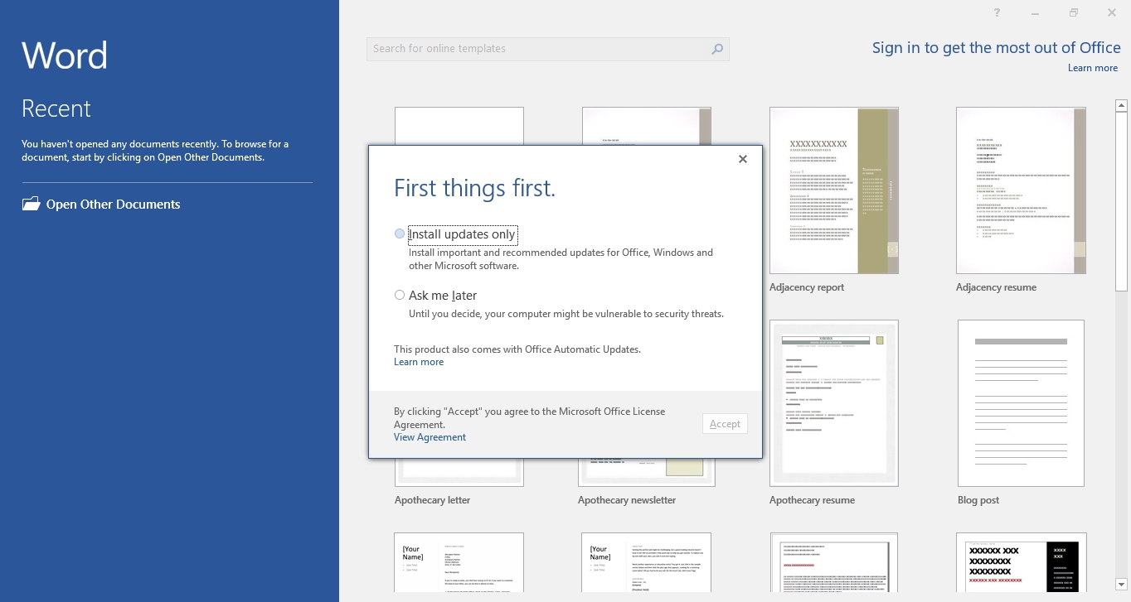Click the Adjacency report label text

(x=807, y=287)
